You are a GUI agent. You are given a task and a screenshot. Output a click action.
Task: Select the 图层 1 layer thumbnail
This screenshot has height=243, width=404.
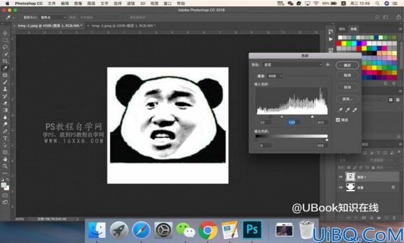click(350, 177)
